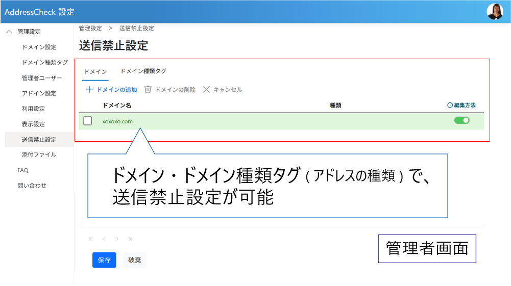Go to first page pagination arrow
The width and height of the screenshot is (511, 286).
[91, 239]
